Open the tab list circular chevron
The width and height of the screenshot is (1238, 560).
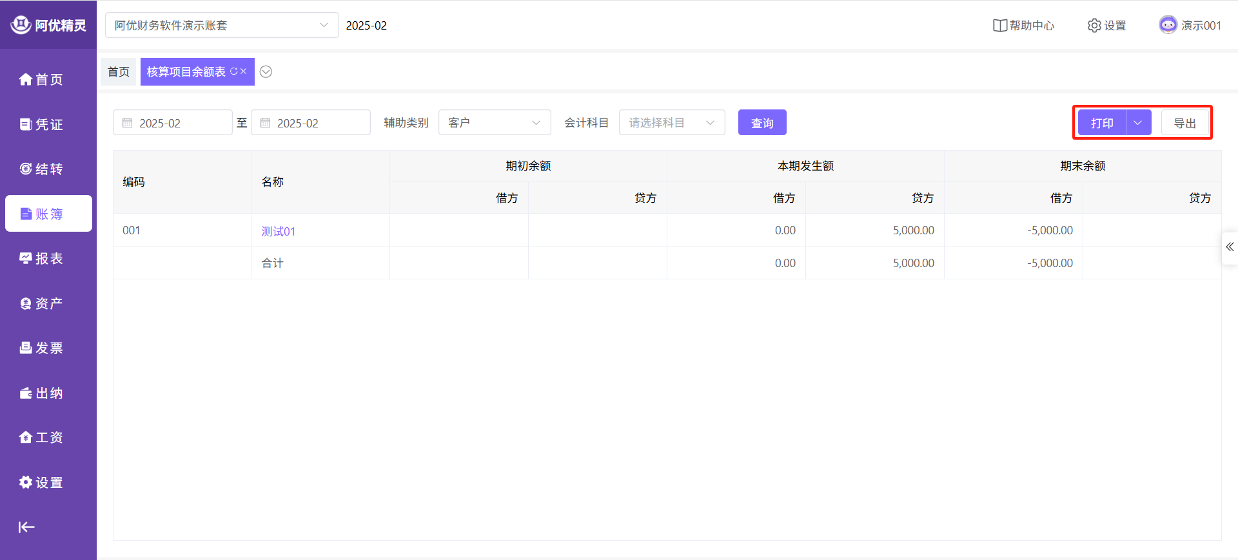coord(266,71)
